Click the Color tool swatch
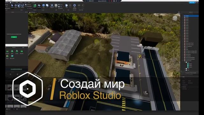 point(56,5)
